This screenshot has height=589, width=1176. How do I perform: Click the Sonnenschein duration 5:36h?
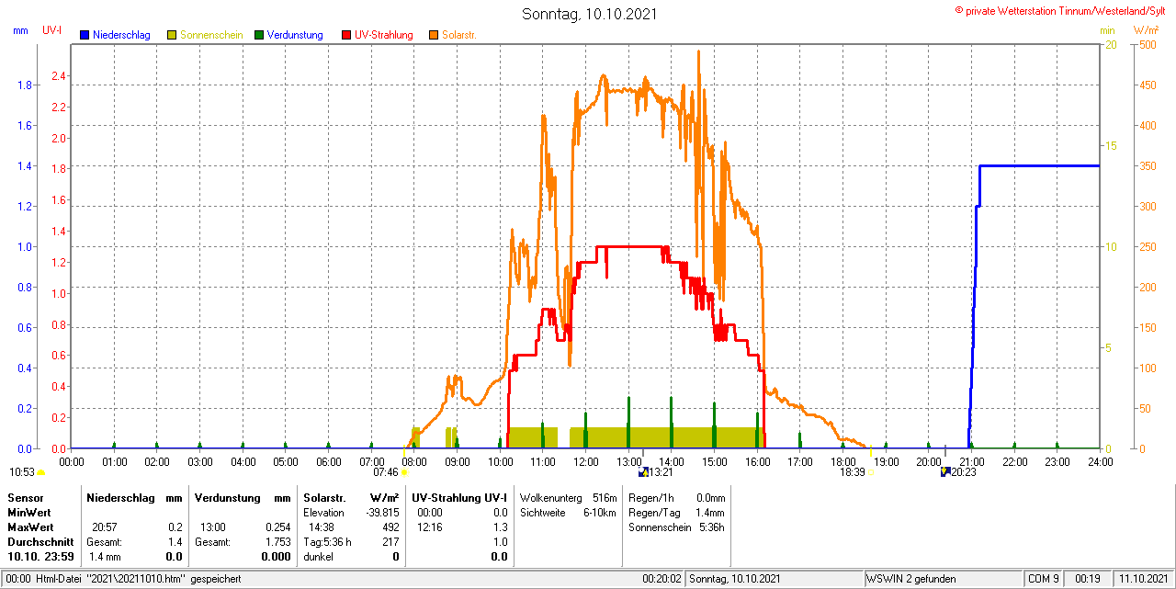[x=711, y=527]
